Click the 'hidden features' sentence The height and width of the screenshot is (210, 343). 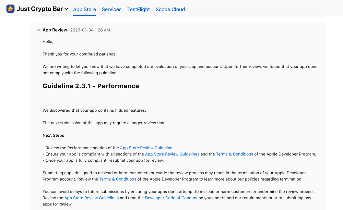coord(94,110)
